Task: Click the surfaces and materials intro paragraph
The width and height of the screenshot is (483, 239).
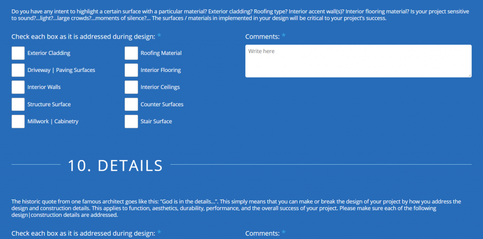Action: point(236,15)
